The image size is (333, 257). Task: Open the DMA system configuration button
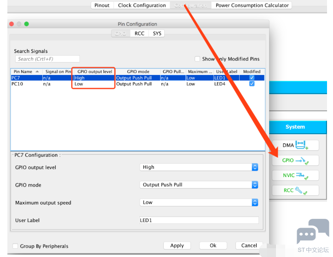tap(295, 145)
